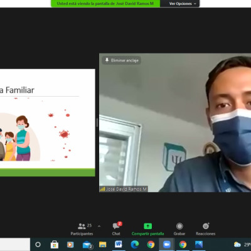
Task: Open the Reacciones emoji menu
Action: click(206, 229)
